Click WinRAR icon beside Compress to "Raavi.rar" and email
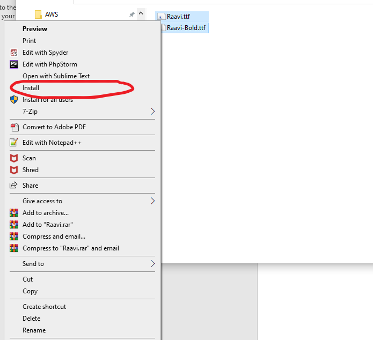 [x=14, y=248]
